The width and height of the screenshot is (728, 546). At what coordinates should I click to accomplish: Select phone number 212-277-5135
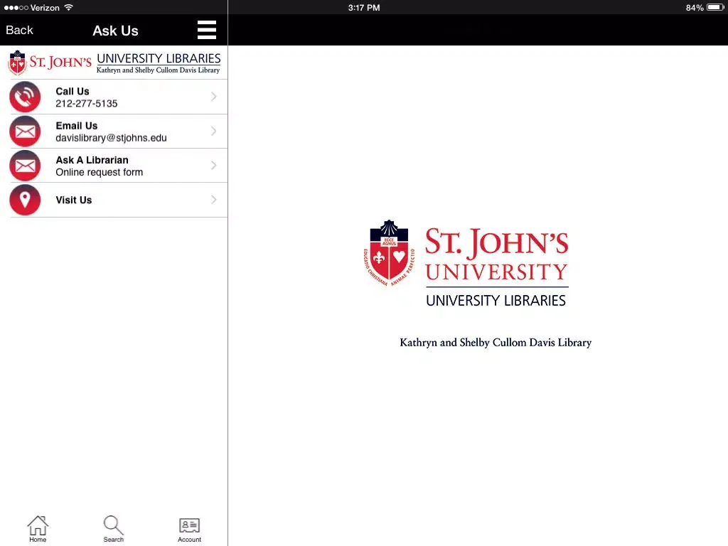86,104
